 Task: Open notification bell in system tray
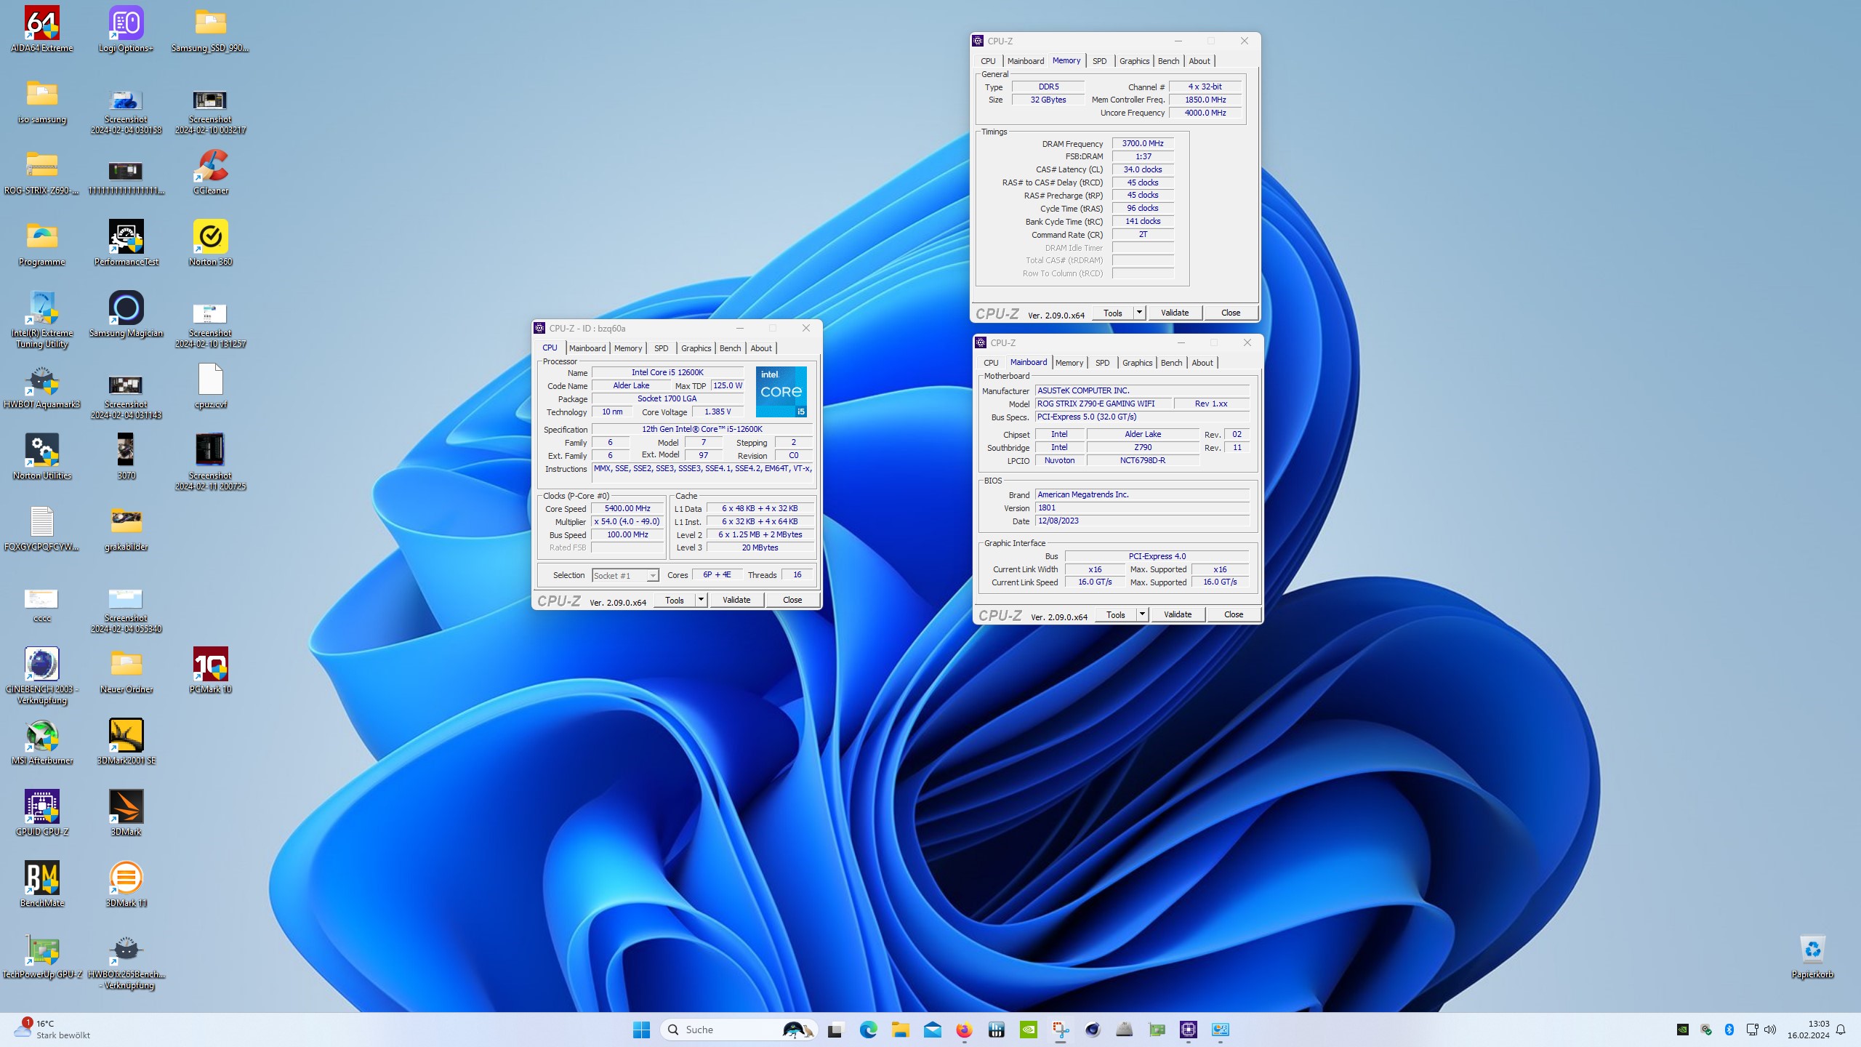pyautogui.click(x=1841, y=1030)
